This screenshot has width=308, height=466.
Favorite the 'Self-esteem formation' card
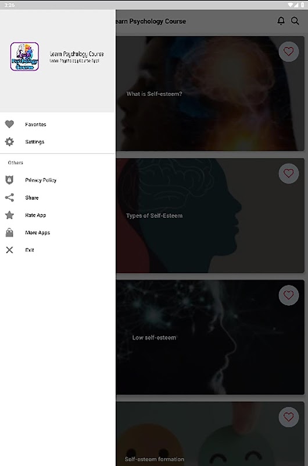pyautogui.click(x=288, y=417)
